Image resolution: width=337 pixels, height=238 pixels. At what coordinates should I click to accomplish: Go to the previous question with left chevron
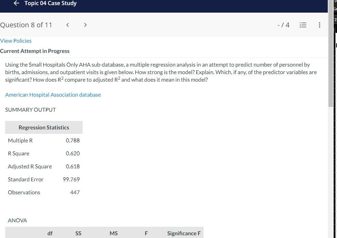coord(68,25)
